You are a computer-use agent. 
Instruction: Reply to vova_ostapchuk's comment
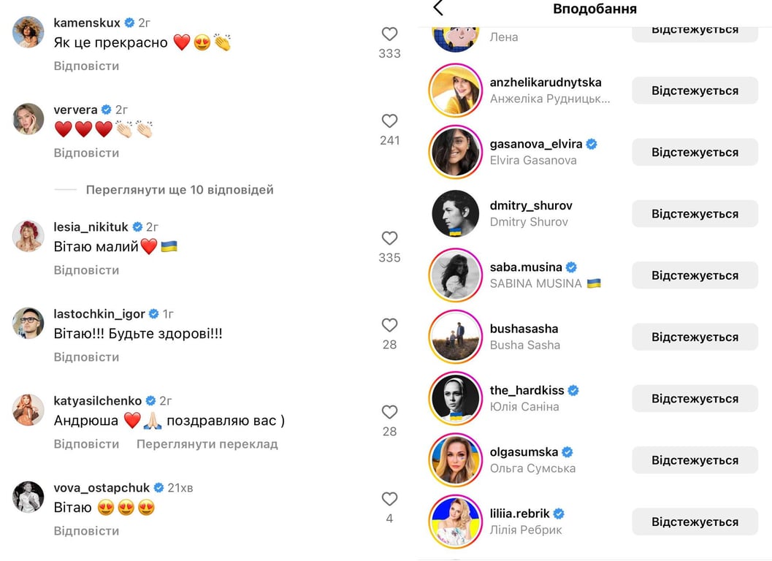(x=86, y=531)
